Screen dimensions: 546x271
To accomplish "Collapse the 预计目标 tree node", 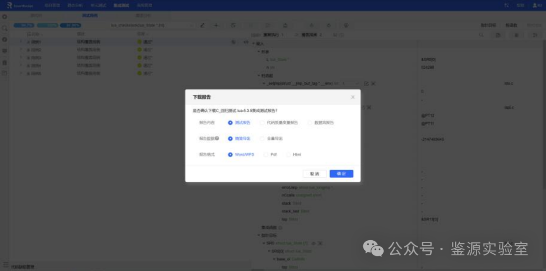I will coord(259,235).
